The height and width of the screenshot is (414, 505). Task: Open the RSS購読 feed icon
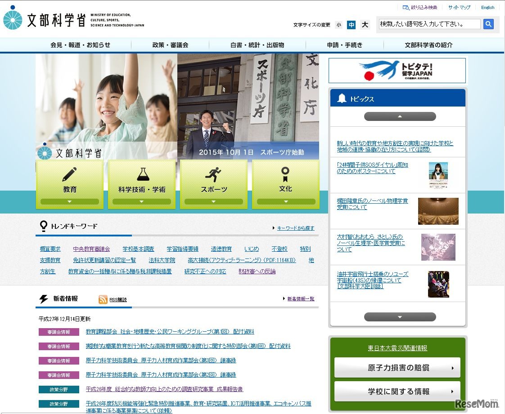pos(103,299)
